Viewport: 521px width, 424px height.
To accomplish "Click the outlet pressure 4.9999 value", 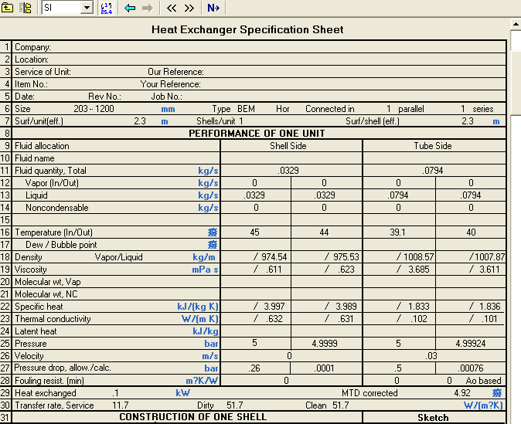I will pos(325,344).
